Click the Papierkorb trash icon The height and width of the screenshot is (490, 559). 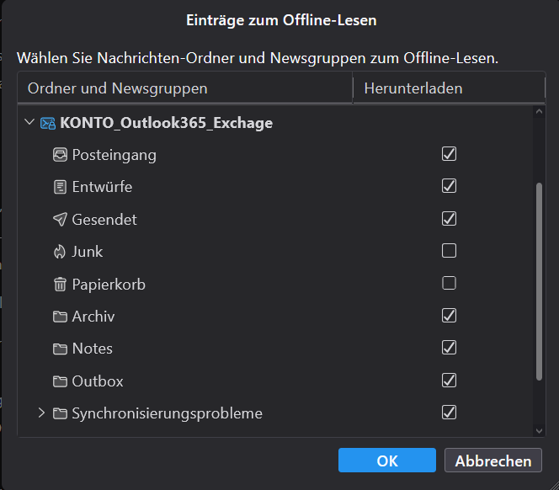point(59,285)
